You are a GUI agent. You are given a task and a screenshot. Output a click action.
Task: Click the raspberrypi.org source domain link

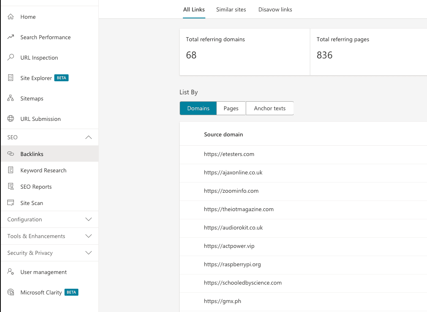click(232, 264)
